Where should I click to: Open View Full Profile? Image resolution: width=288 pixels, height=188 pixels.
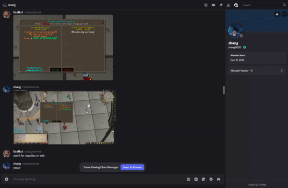tap(257, 185)
